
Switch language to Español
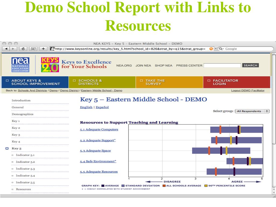[x=102, y=107]
